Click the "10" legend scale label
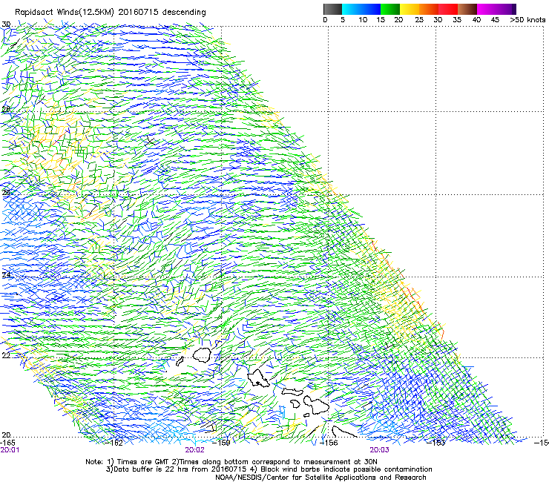The width and height of the screenshot is (549, 482). 363,20
